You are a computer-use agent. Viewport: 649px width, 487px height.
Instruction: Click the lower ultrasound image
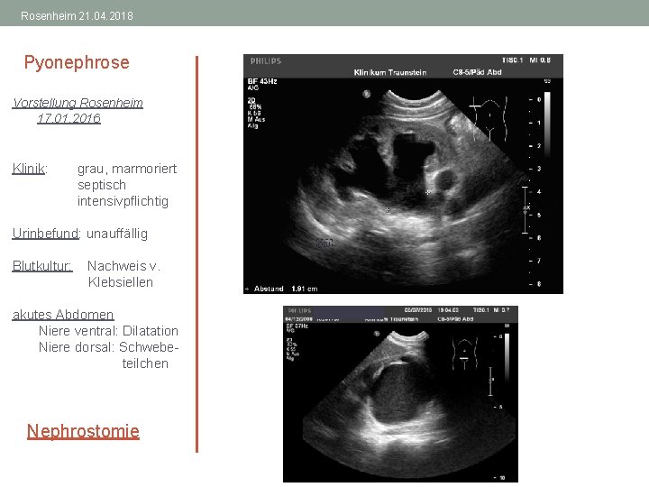(x=400, y=394)
